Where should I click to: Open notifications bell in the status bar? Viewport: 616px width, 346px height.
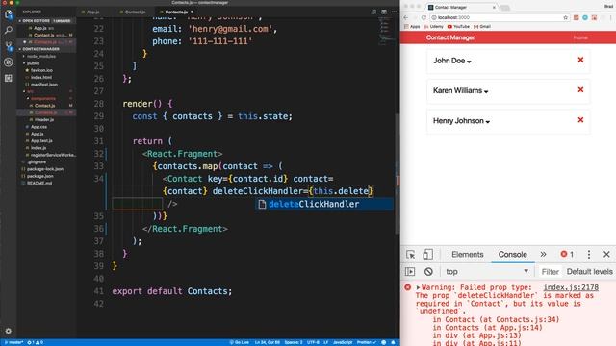pos(393,342)
